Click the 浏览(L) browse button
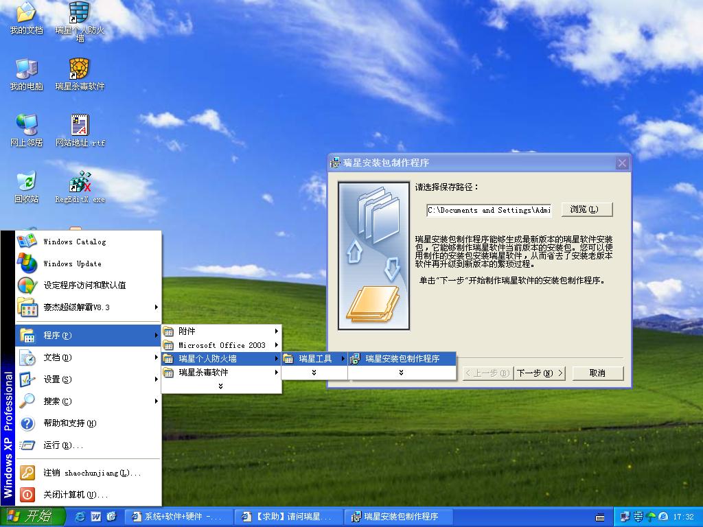Image resolution: width=703 pixels, height=527 pixels. click(x=587, y=209)
